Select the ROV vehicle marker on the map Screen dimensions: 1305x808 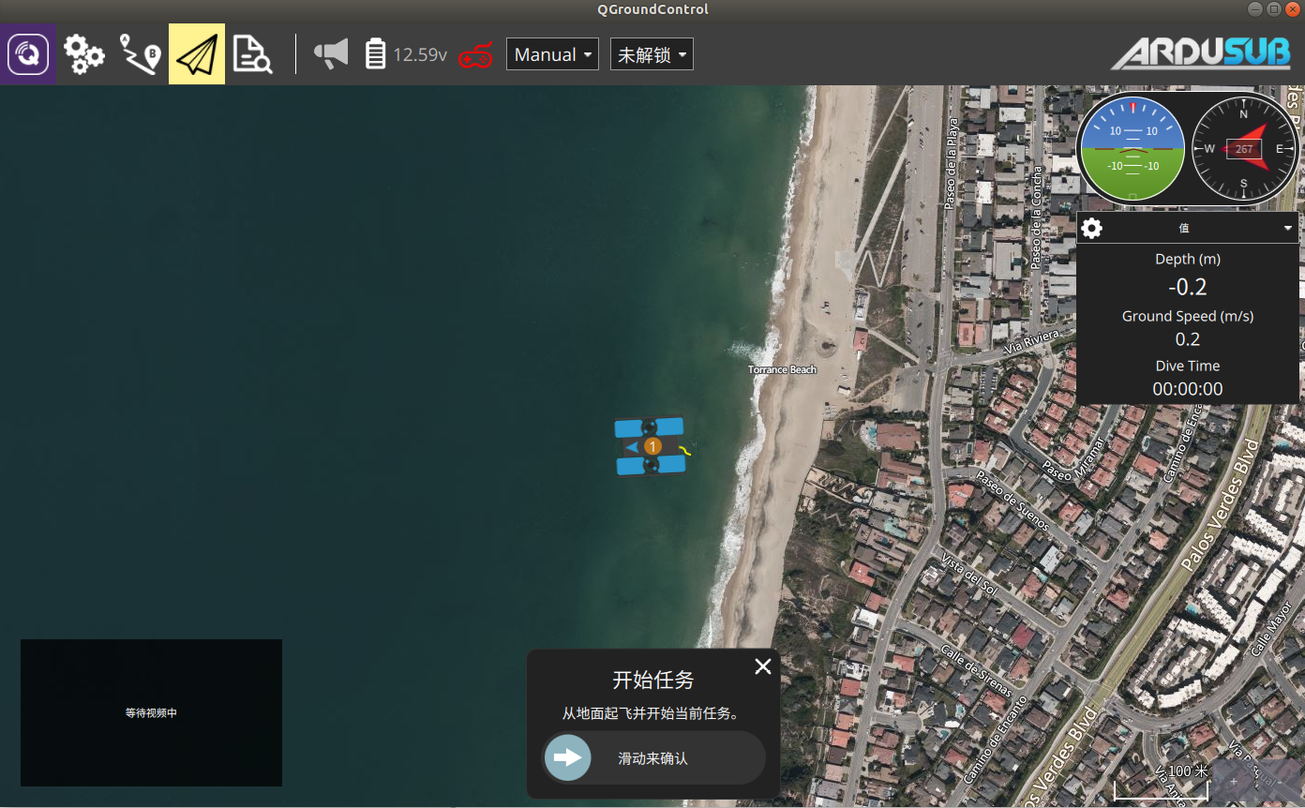[652, 446]
